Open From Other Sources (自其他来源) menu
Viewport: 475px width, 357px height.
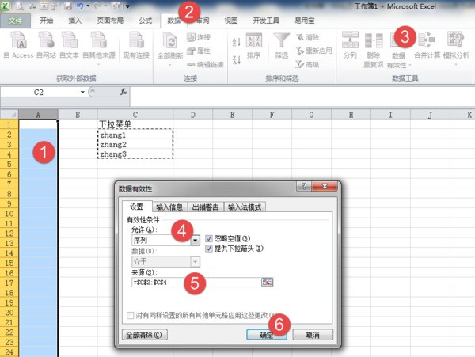(x=99, y=47)
